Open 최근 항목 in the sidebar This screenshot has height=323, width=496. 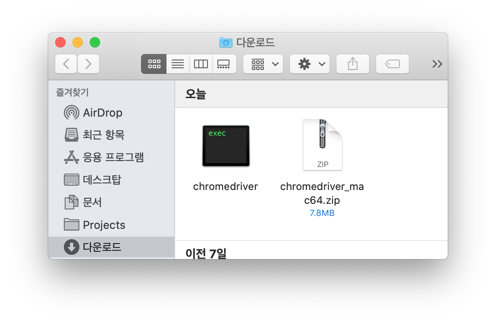pyautogui.click(x=111, y=135)
